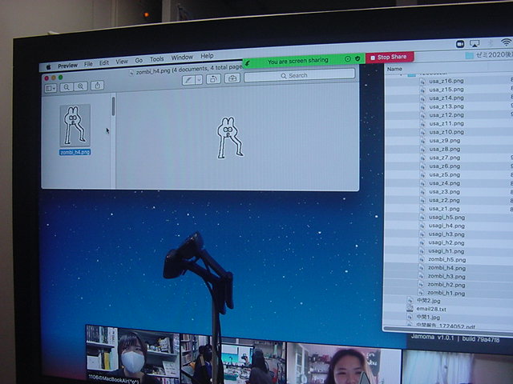Select zombi_h1.png in the Finder list
The image size is (513, 384).
pos(447,294)
